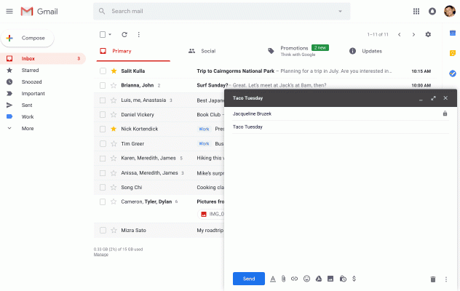
Task: Insert a file from Google Drive
Action: [318, 279]
